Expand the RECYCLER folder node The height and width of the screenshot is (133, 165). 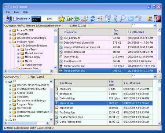pyautogui.click(x=10, y=108)
